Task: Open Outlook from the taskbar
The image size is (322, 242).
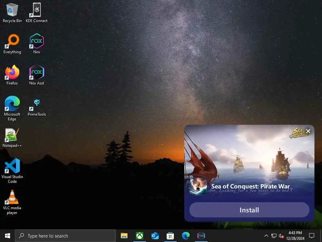Action: point(155,236)
